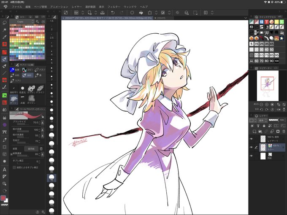Click the Navigator canvas thumbnail

268,86
